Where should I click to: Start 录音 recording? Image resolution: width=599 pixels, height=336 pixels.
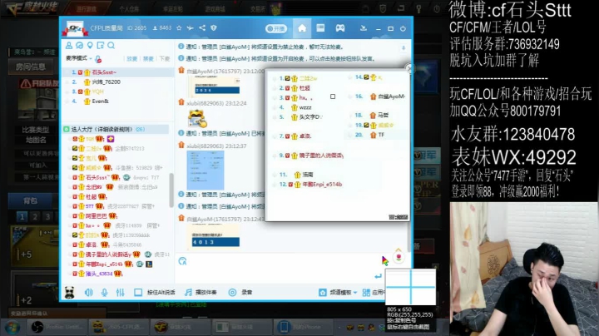[x=240, y=293]
